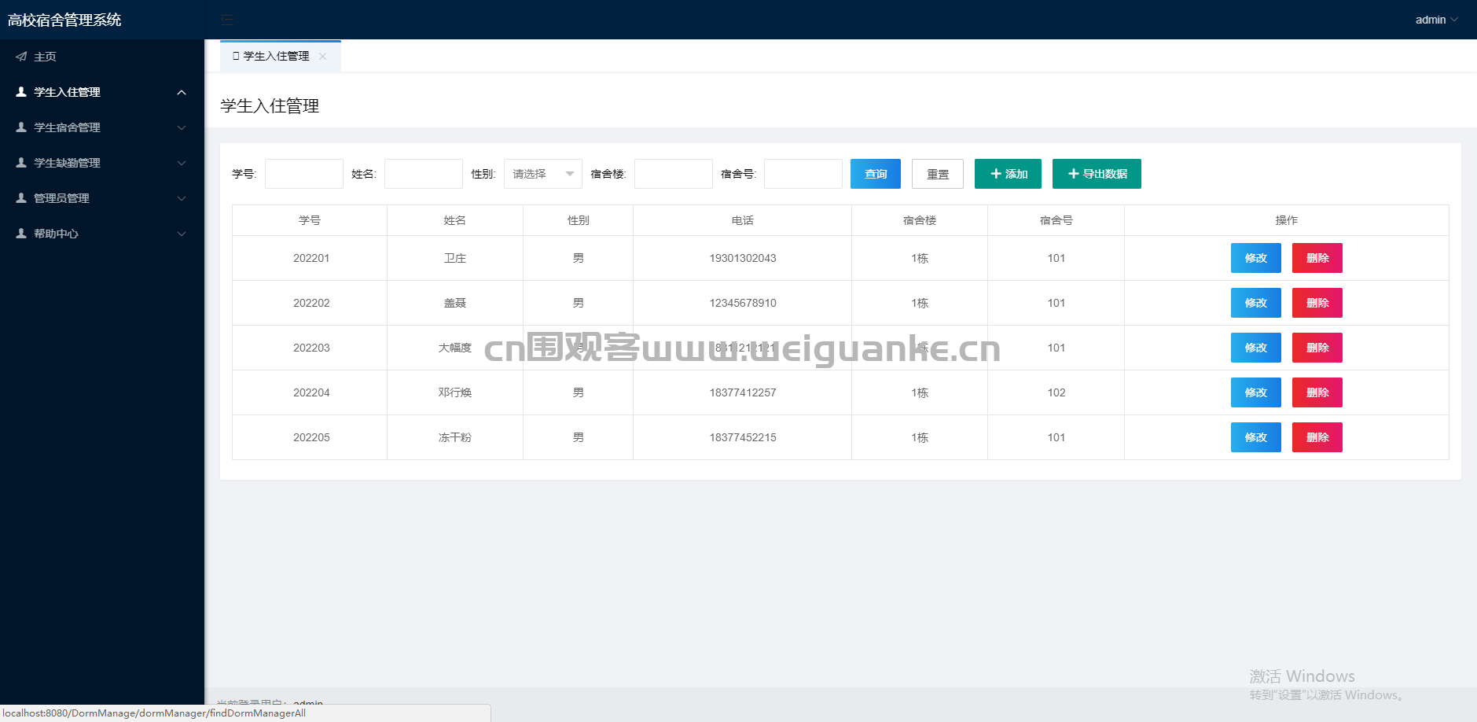
Task: Click the 导出数据 export button
Action: (1097, 174)
